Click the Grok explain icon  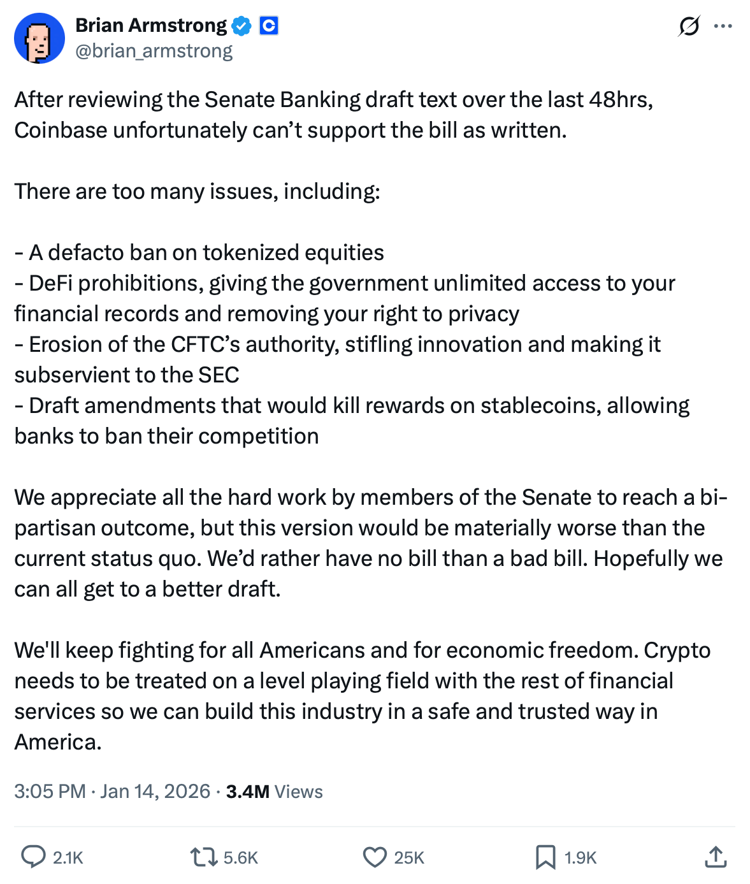[x=689, y=26]
